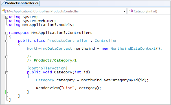Select the ProductsController.cs tab
The height and width of the screenshot is (105, 171).
21,3
